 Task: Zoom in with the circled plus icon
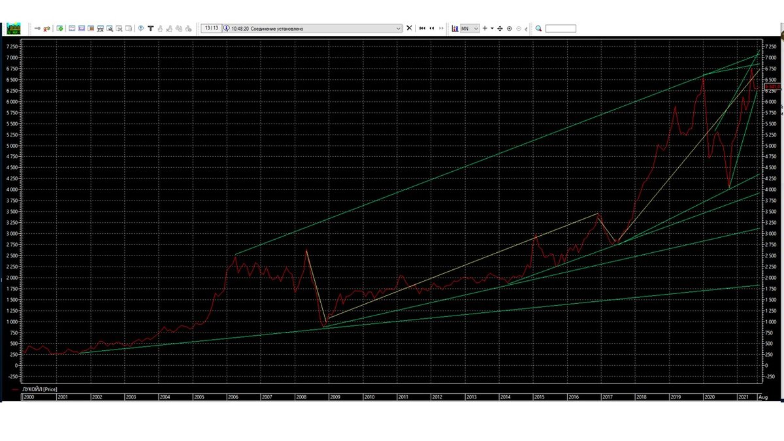pos(509,29)
